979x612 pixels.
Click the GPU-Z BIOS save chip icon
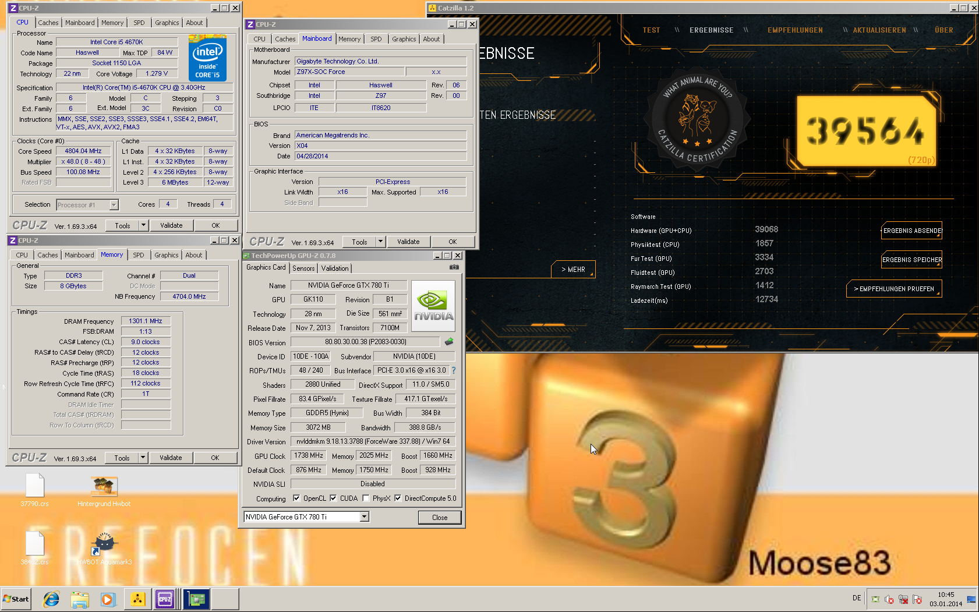[x=449, y=342]
